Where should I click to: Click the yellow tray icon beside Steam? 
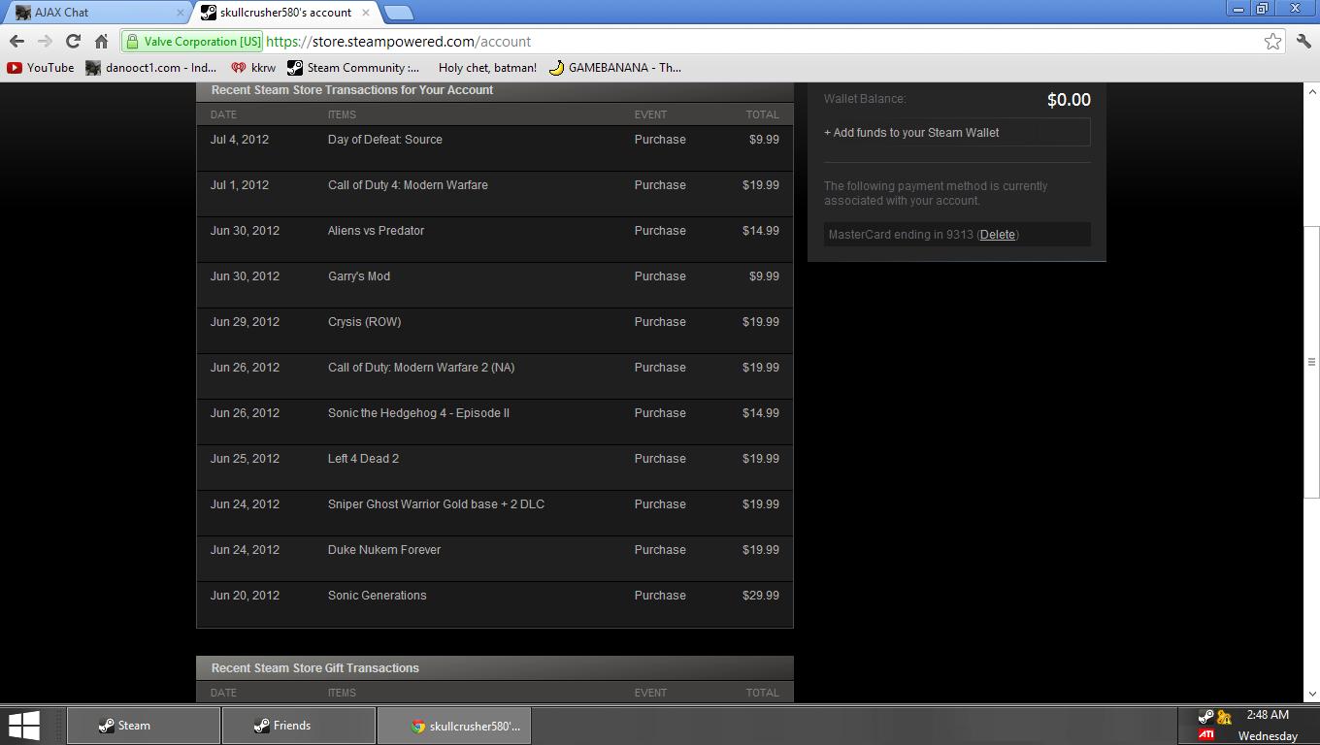pos(1224,717)
